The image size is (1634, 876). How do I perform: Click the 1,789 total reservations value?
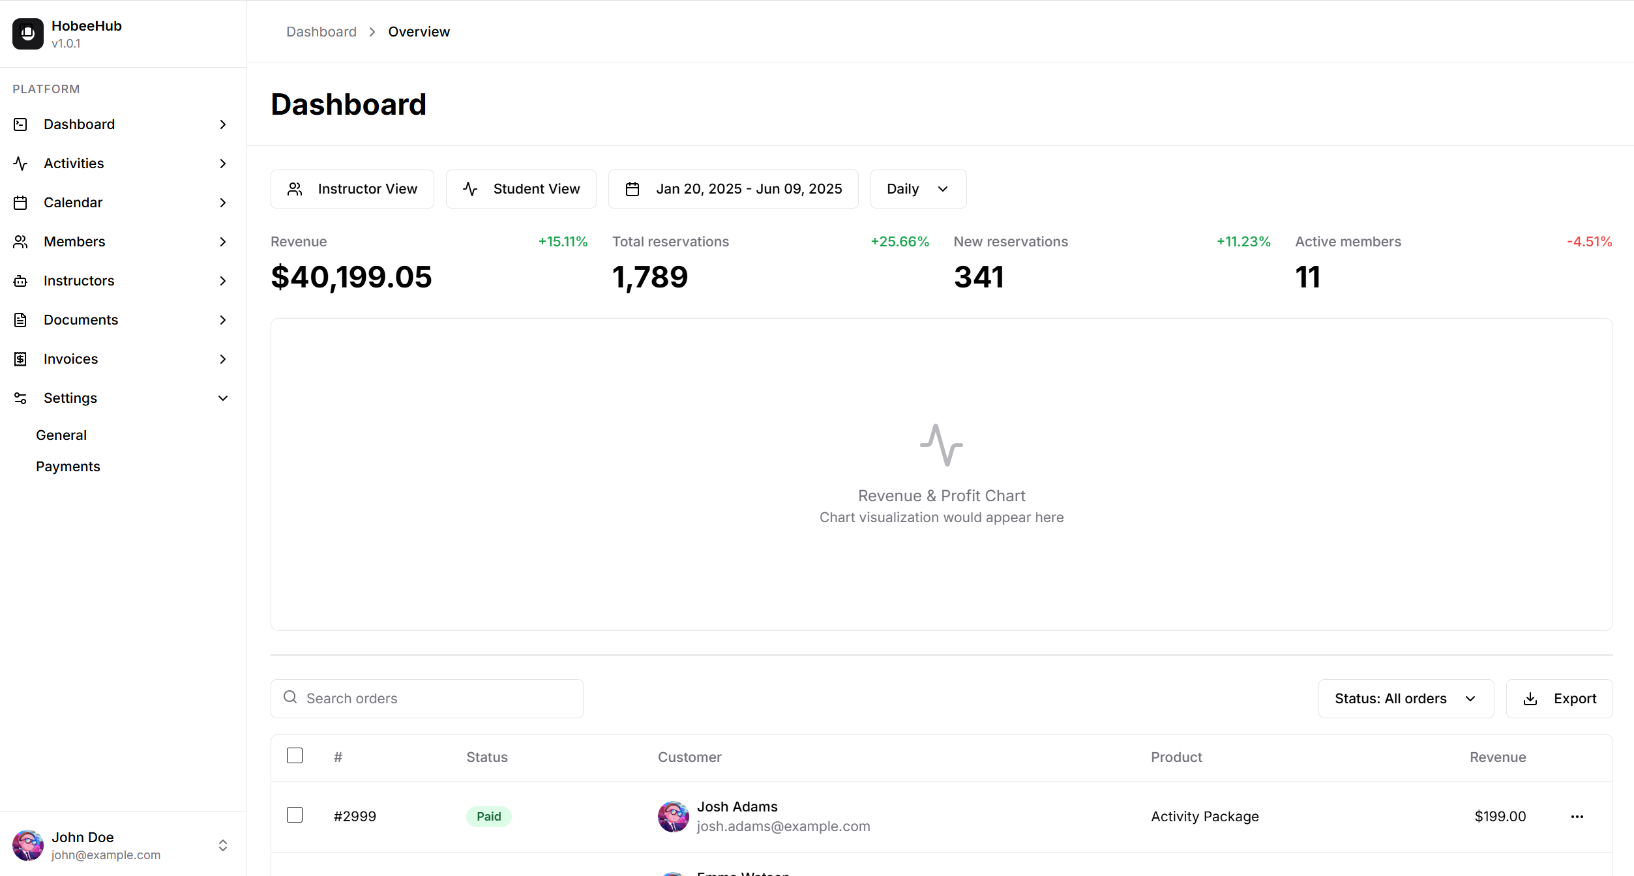(650, 277)
